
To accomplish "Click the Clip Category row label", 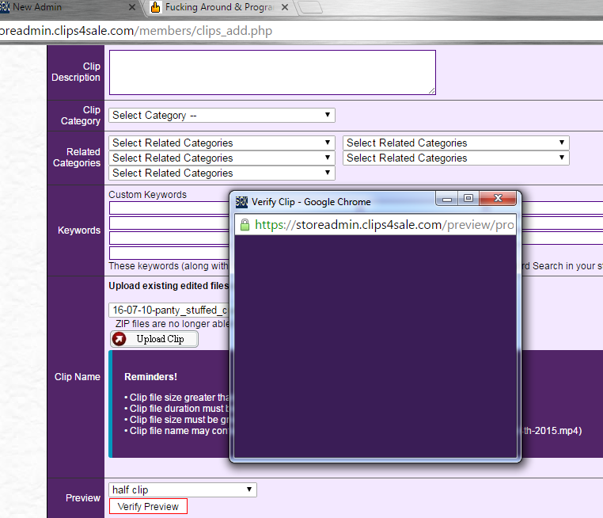I will pos(81,116).
